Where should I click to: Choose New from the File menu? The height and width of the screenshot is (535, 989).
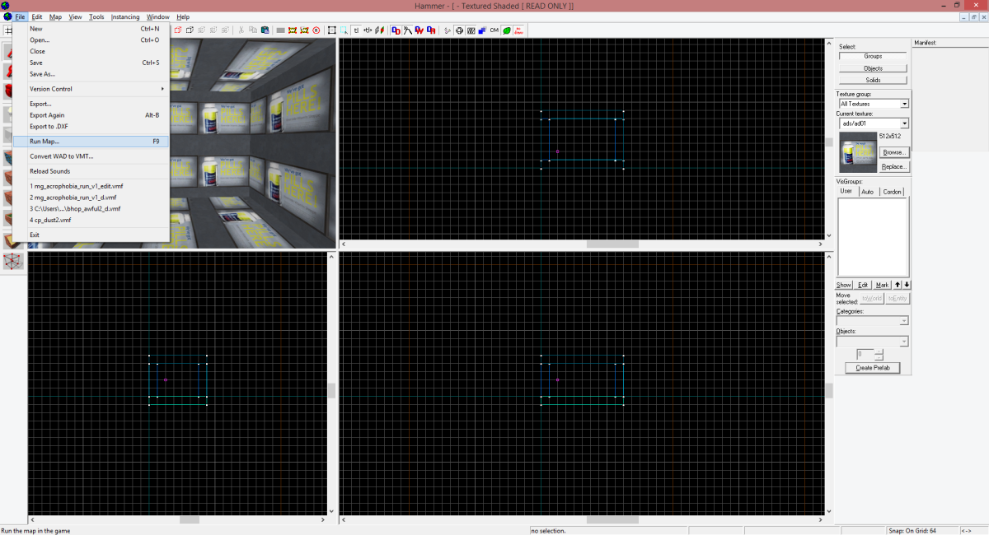point(91,29)
